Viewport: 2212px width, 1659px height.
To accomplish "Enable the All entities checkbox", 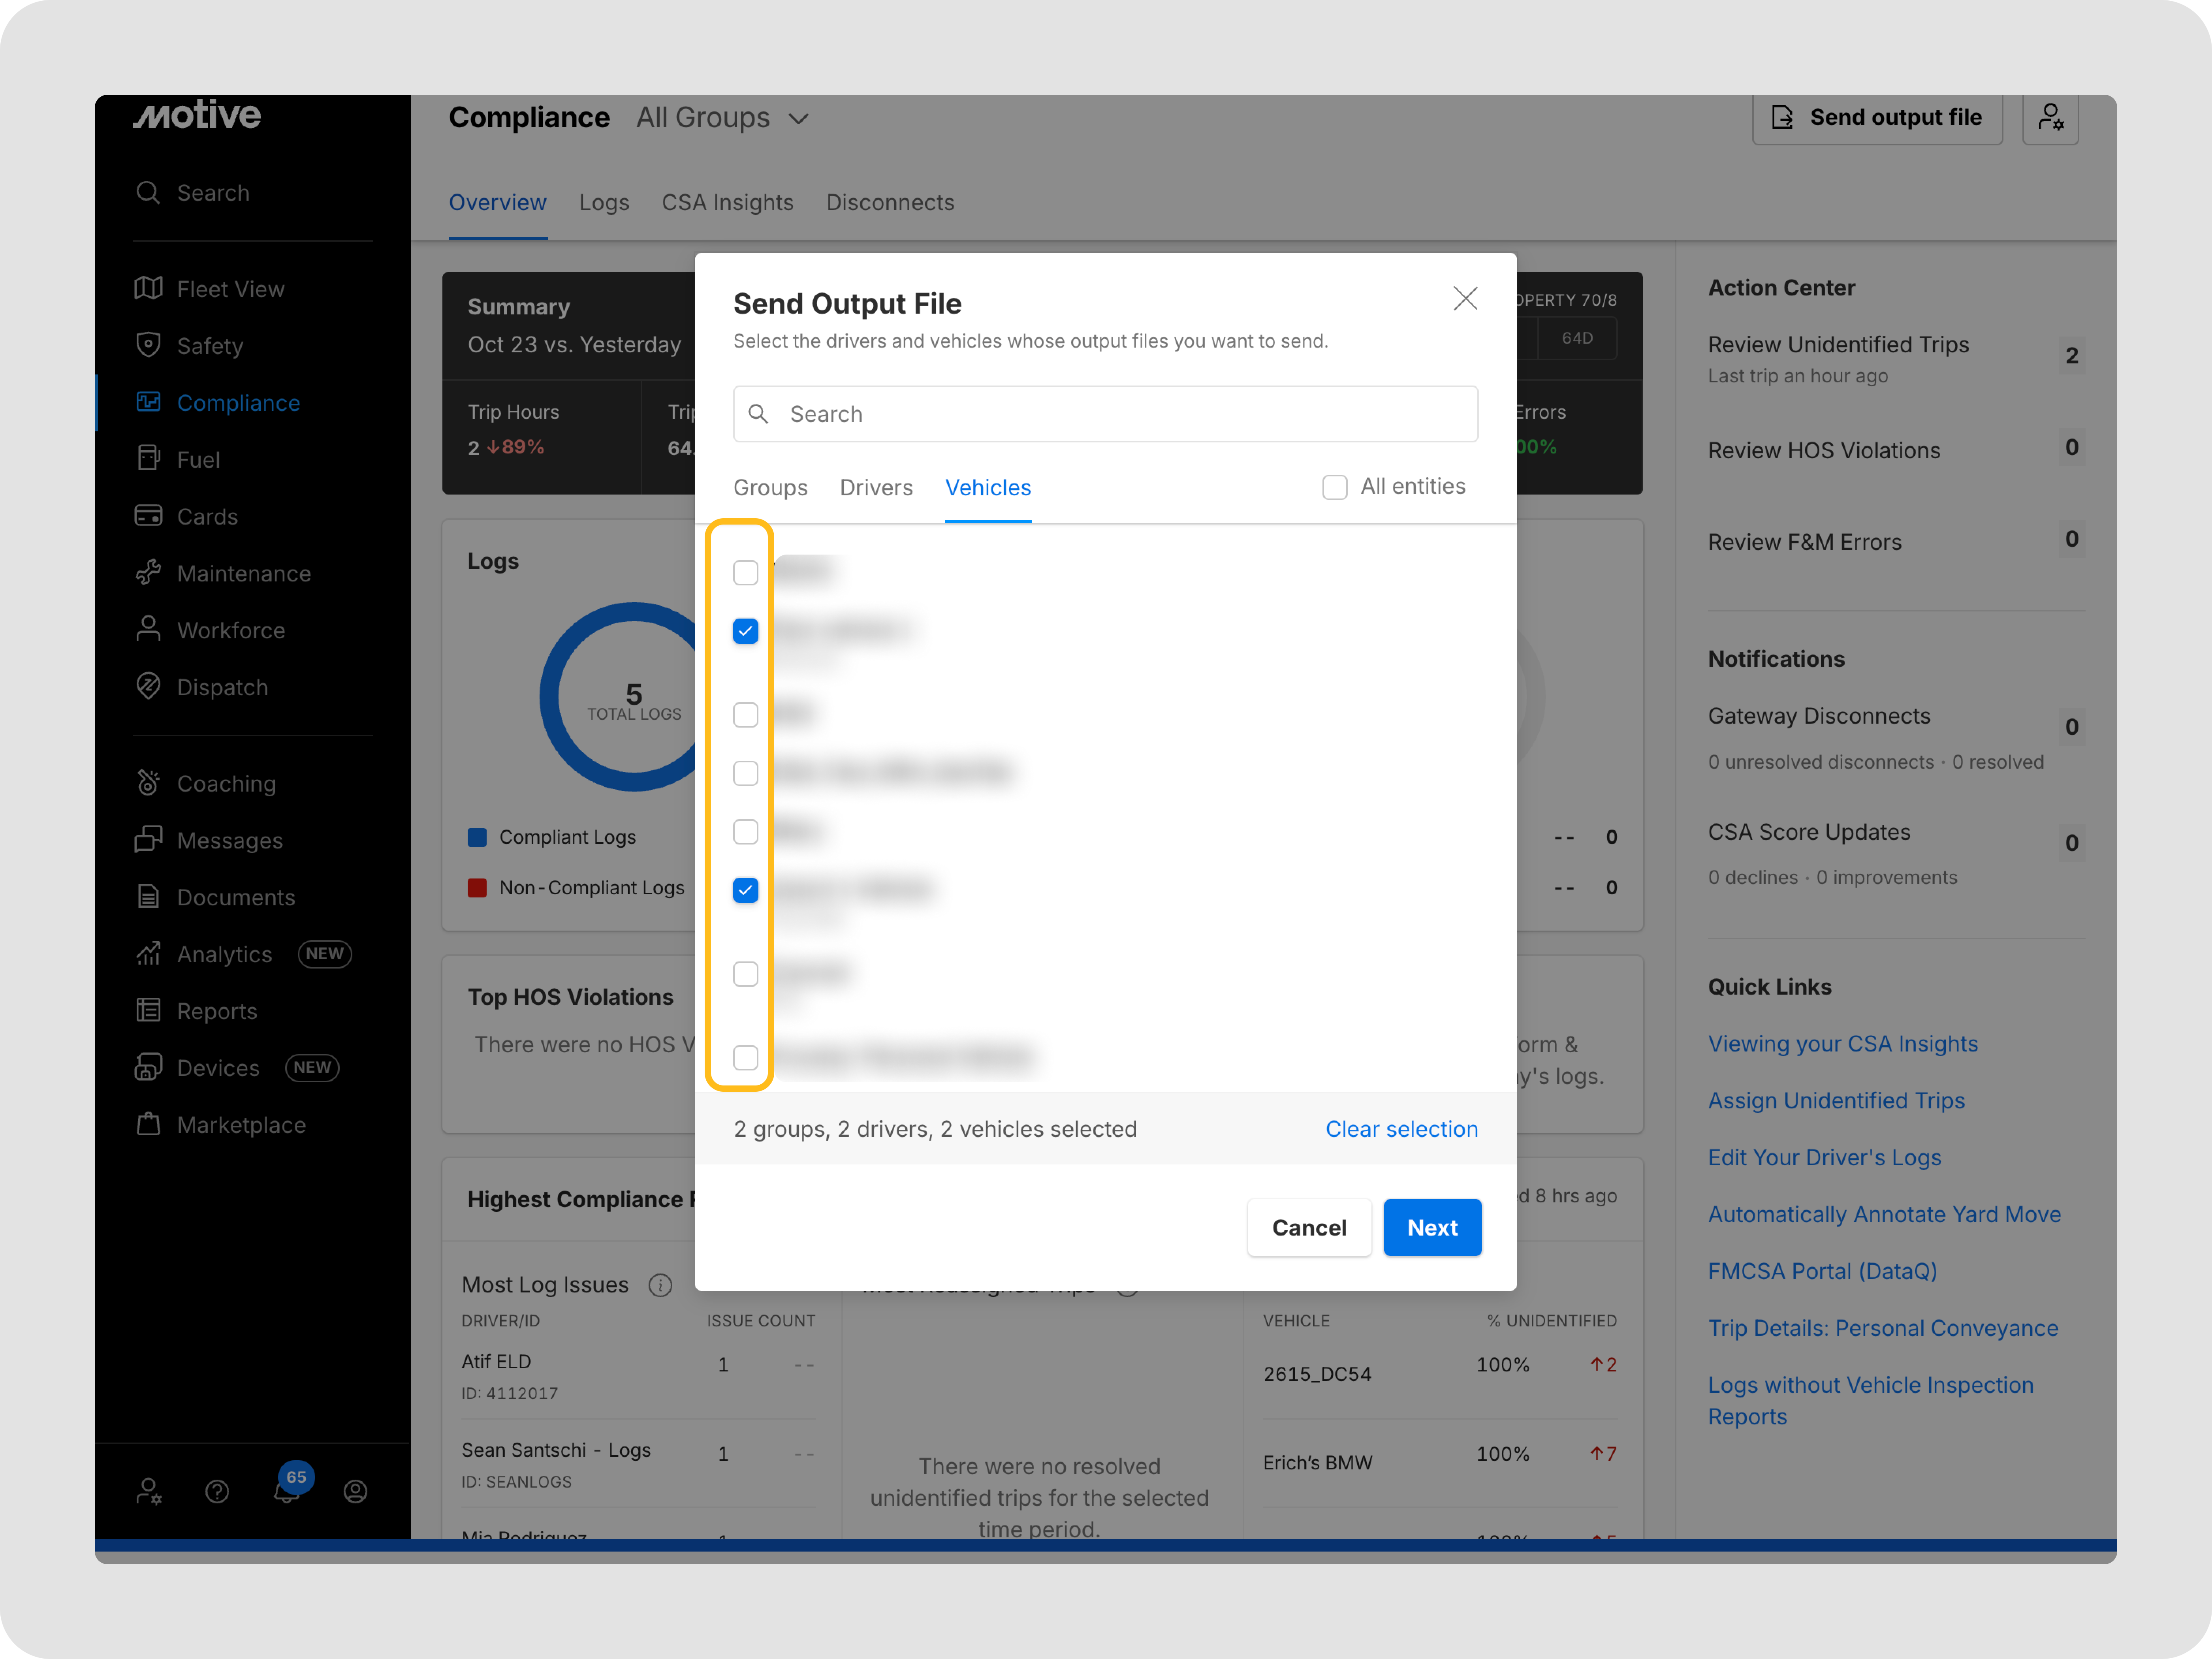I will click(x=1335, y=487).
